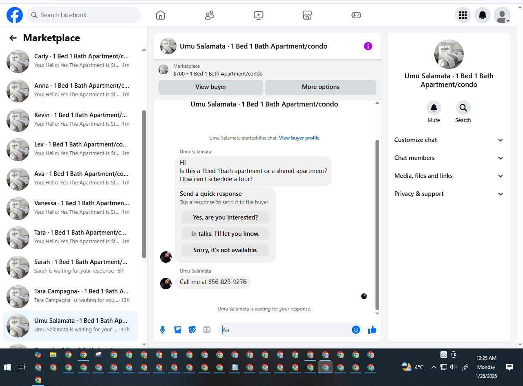Open the Notifications bell in top bar
Screen dimensions: 523x386
(x=483, y=15)
